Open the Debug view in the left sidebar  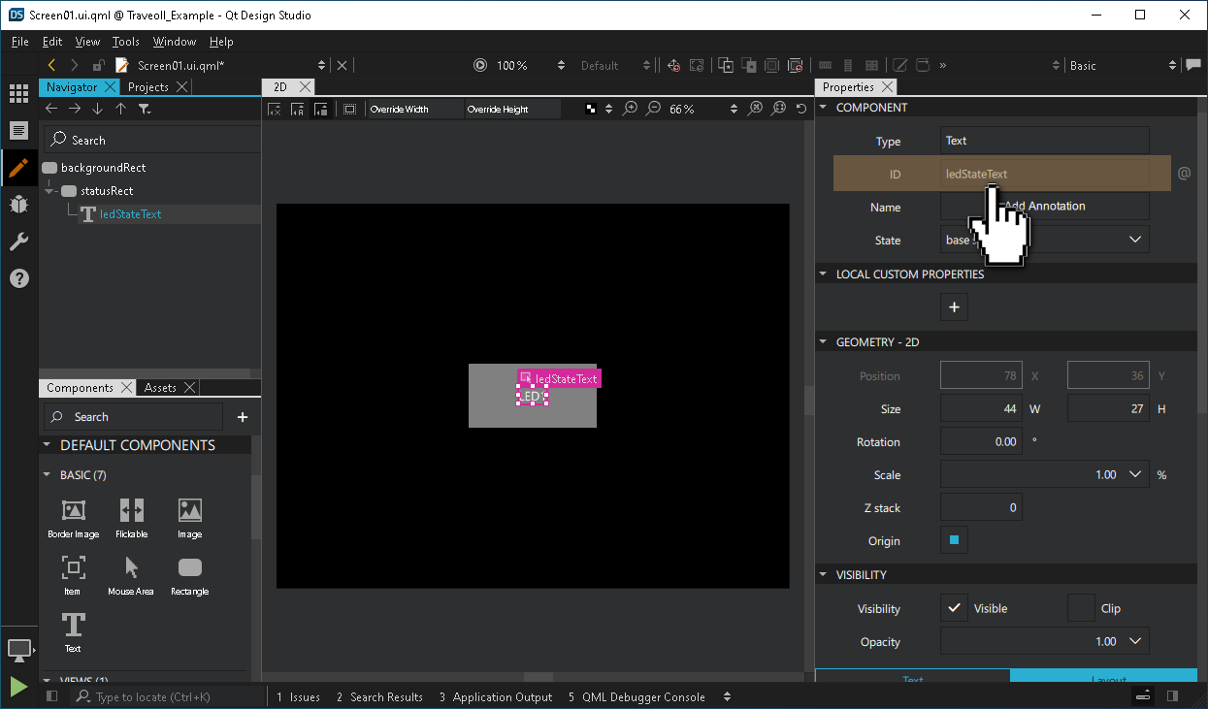[18, 205]
